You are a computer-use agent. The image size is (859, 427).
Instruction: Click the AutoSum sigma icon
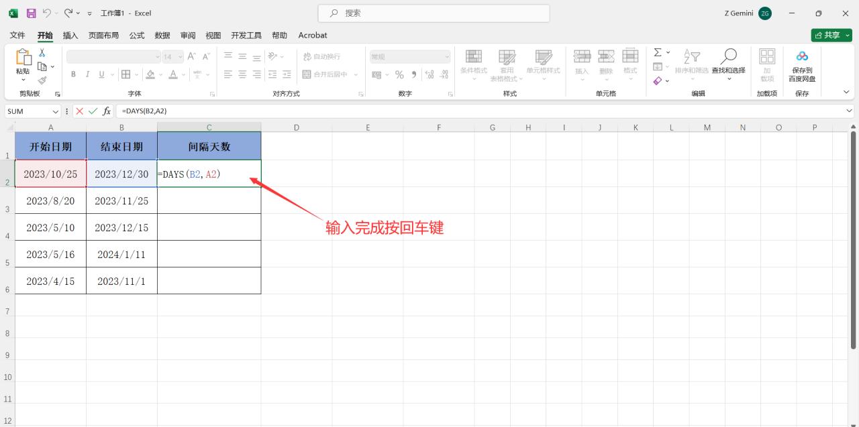(x=658, y=52)
